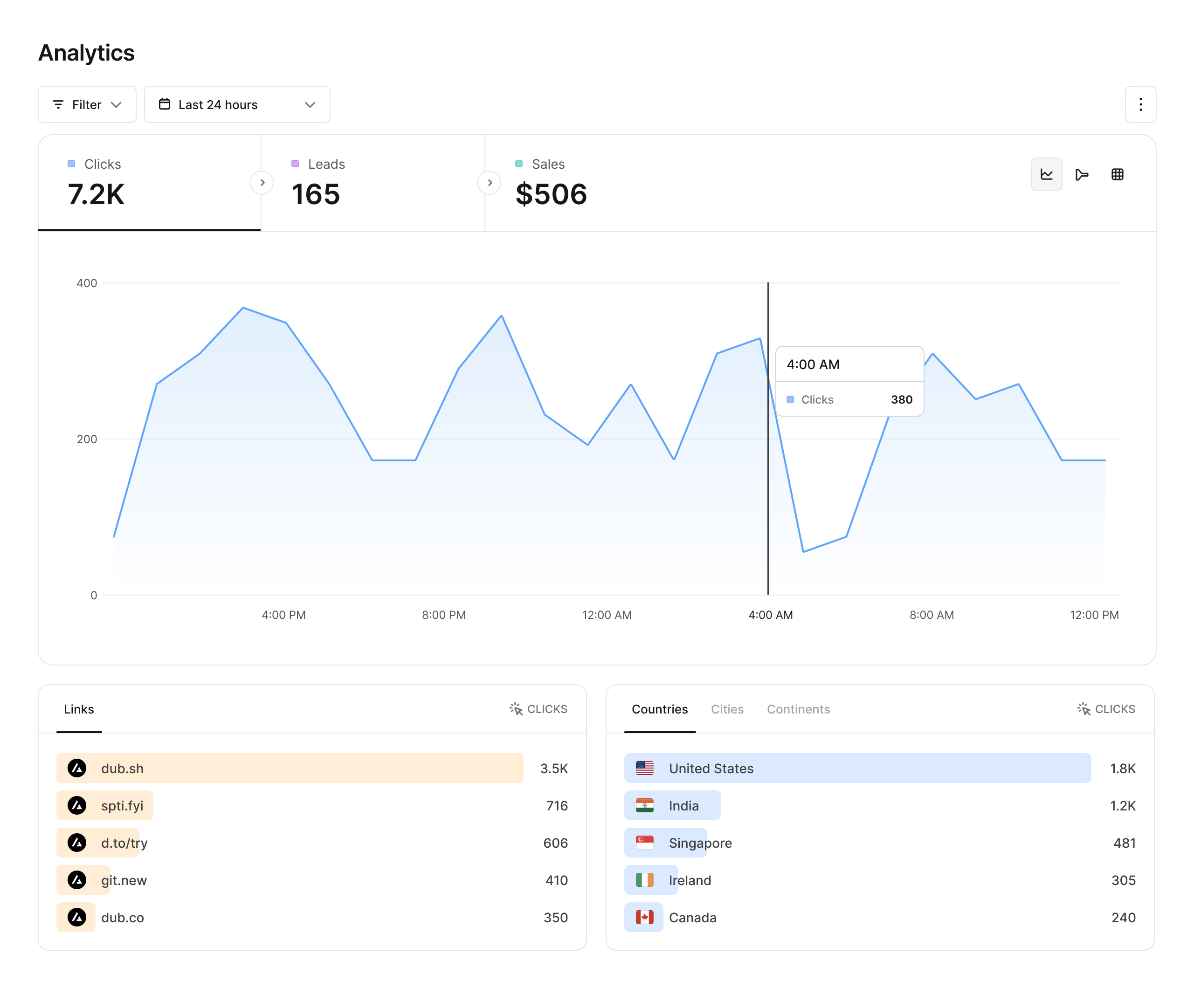
Task: Click the India flag icon
Action: click(645, 805)
